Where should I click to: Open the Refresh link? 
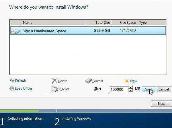pos(20,80)
